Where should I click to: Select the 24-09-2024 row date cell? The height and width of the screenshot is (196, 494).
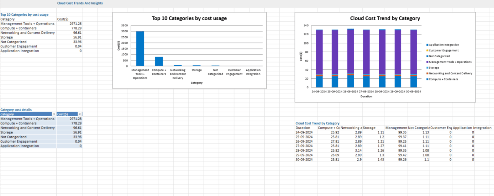pyautogui.click(x=304, y=132)
